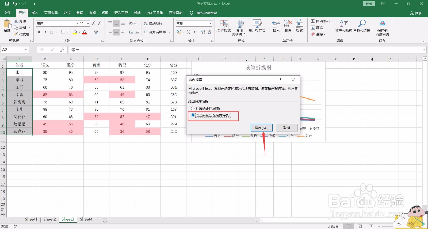
Task: Click the Undo arrow icon
Action: point(15,3)
